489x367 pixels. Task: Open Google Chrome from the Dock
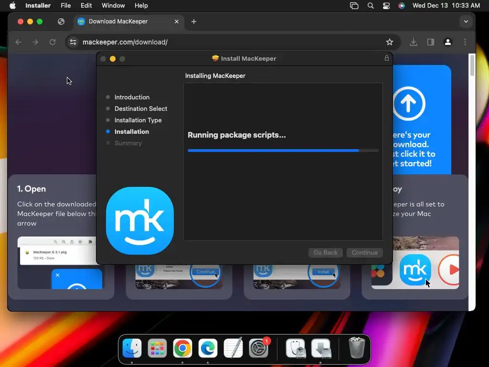182,348
